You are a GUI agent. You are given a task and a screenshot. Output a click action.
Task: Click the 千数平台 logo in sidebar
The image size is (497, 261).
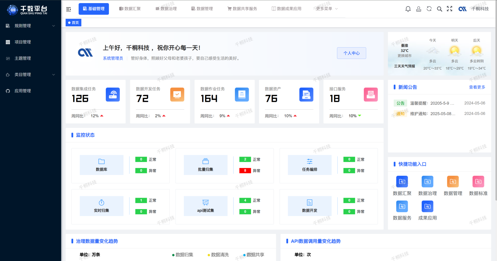(27, 10)
